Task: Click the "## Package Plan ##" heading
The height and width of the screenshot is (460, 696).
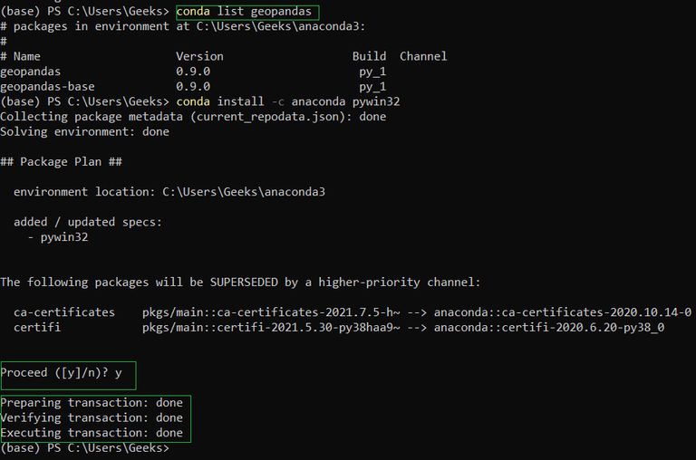Action: coord(61,162)
